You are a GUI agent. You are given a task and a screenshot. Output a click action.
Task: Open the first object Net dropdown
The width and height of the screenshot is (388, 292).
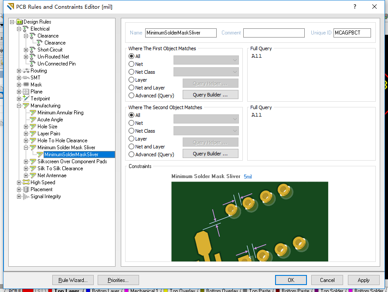tap(206, 60)
